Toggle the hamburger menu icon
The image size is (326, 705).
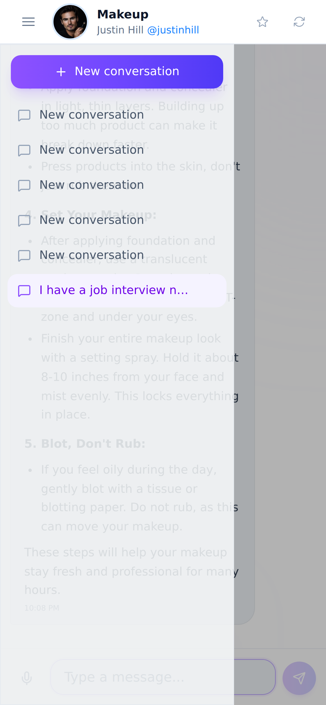pos(28,22)
